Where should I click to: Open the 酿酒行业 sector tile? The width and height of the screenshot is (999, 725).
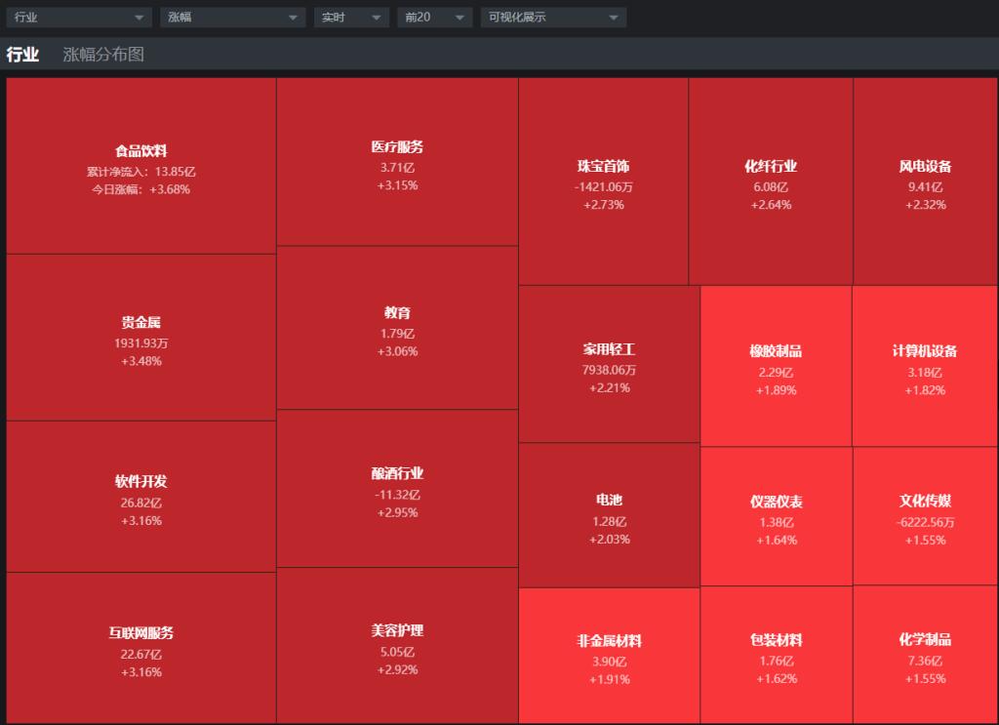pyautogui.click(x=398, y=489)
